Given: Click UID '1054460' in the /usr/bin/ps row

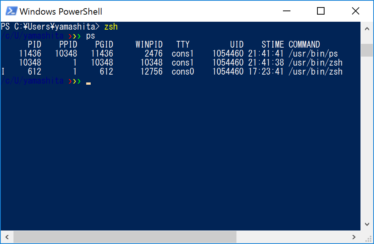Looking at the screenshot, I should click(x=228, y=54).
